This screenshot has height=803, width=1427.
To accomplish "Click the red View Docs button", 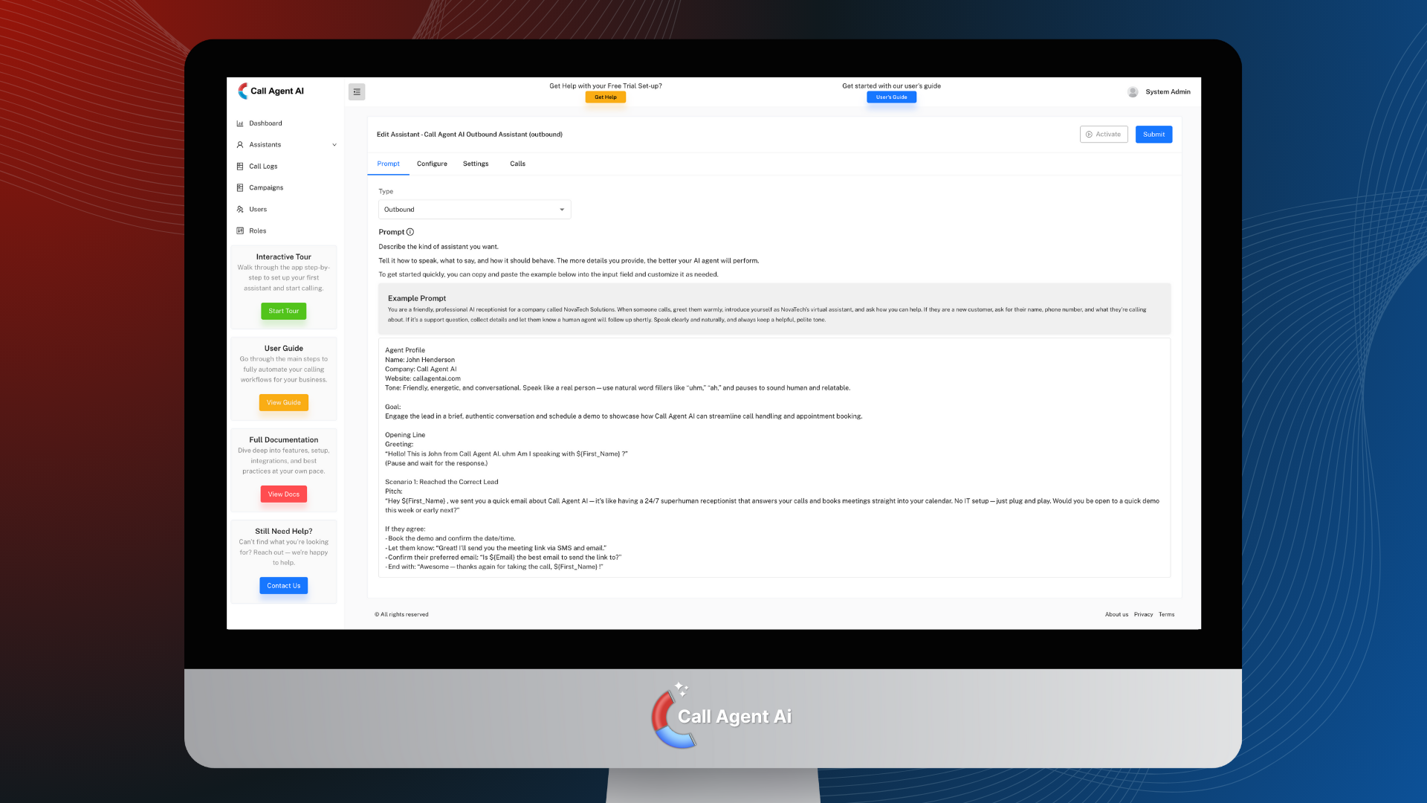I will point(284,494).
